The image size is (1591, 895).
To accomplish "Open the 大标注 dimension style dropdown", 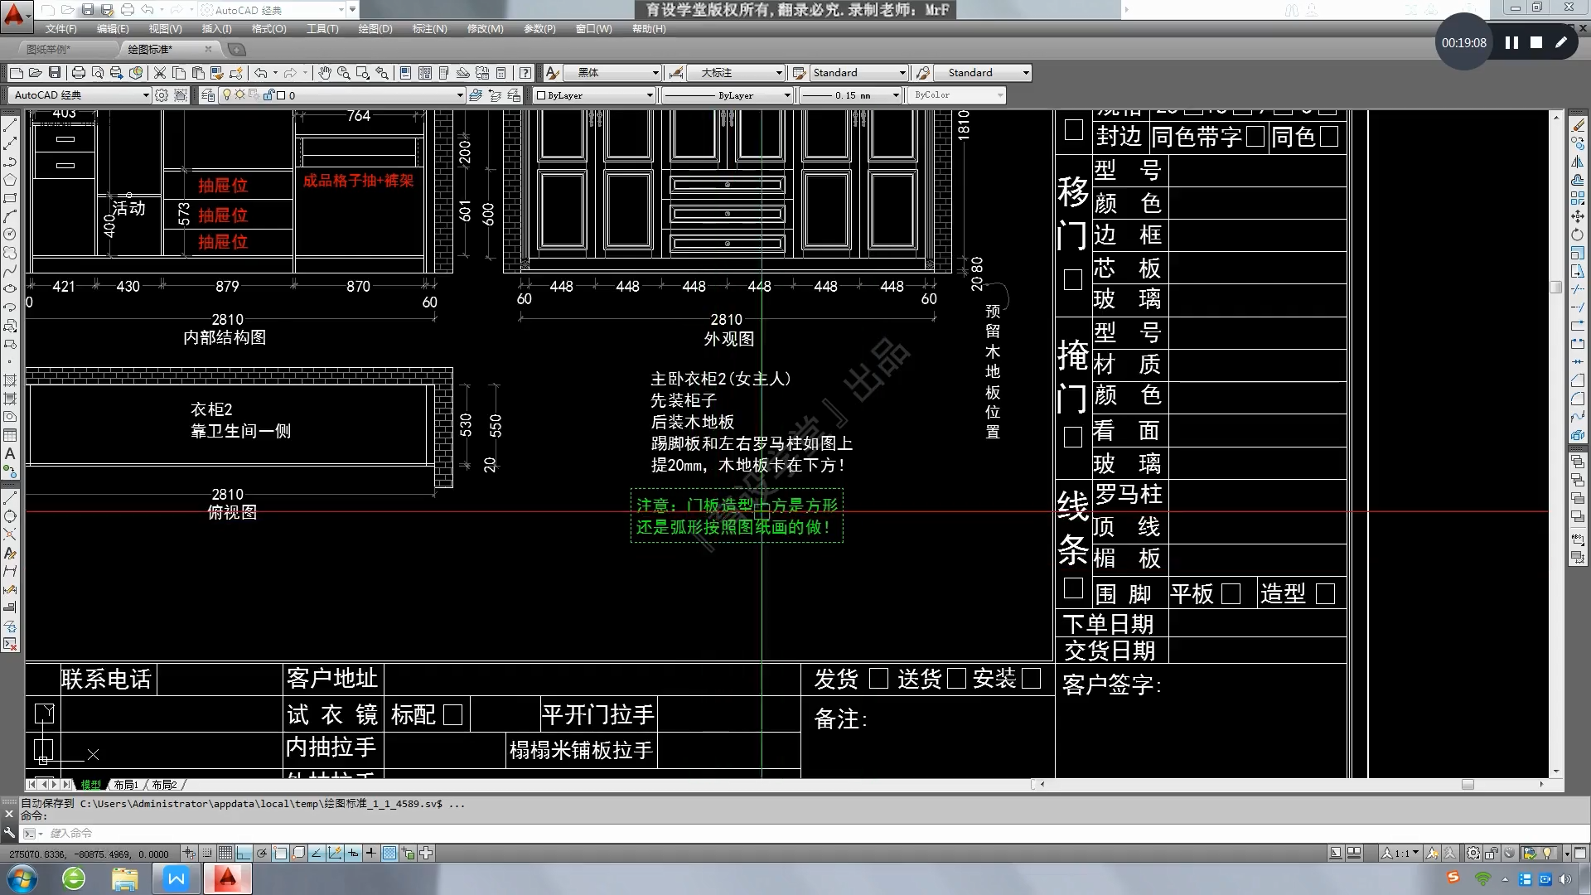I will (737, 73).
